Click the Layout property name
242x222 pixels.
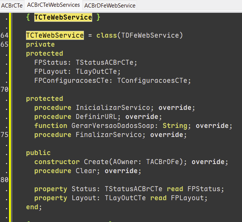[84, 198]
